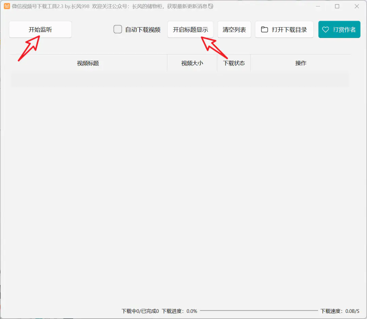Click the orange app icon in title bar
The height and width of the screenshot is (319, 367).
(7, 6)
